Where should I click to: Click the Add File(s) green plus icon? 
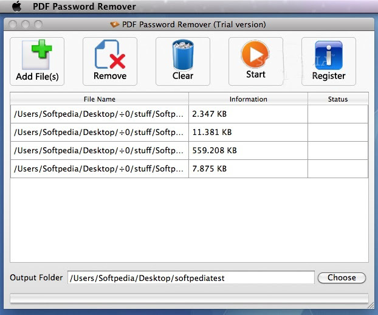[37, 55]
